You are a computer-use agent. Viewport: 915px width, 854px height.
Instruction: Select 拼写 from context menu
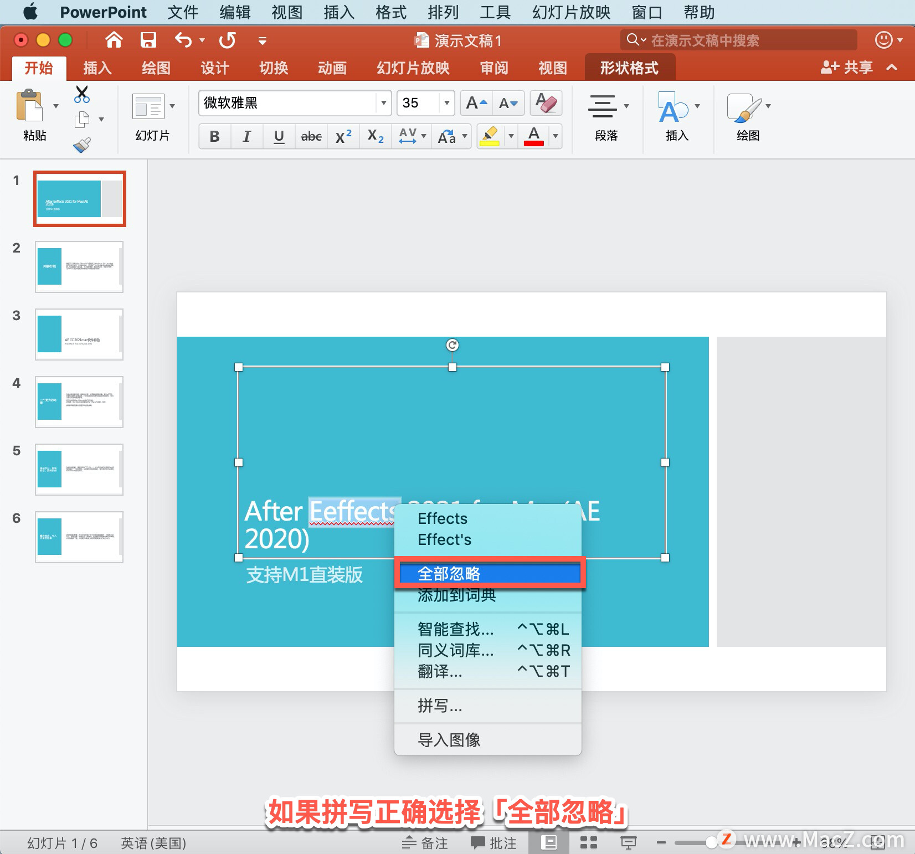pos(488,706)
